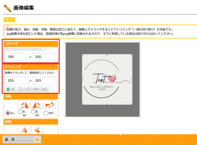The height and width of the screenshot is (145, 197).
Task: Click the horizontal flip icon
Action: click(24, 130)
